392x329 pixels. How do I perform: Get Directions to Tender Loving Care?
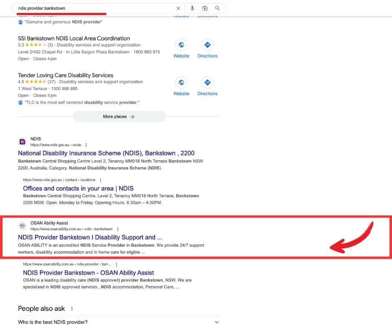tap(207, 82)
